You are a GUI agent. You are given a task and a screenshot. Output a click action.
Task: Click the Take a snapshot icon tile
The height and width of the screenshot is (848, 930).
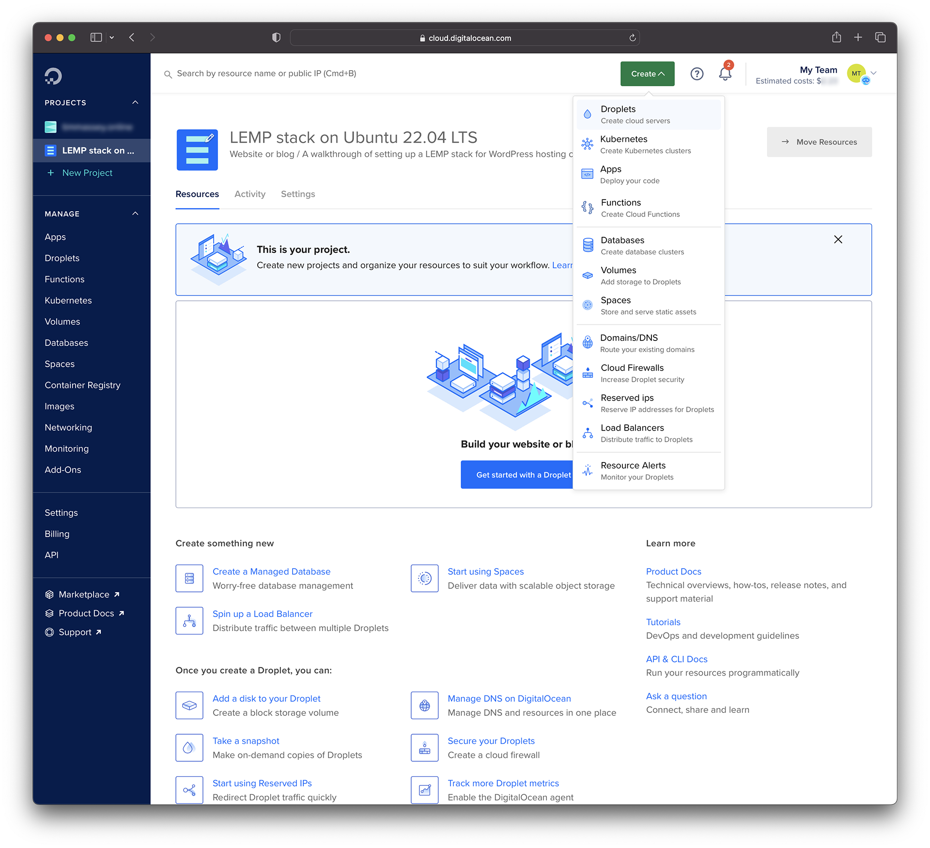(189, 748)
